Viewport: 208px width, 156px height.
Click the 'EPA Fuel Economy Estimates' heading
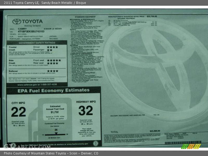(x=54, y=90)
